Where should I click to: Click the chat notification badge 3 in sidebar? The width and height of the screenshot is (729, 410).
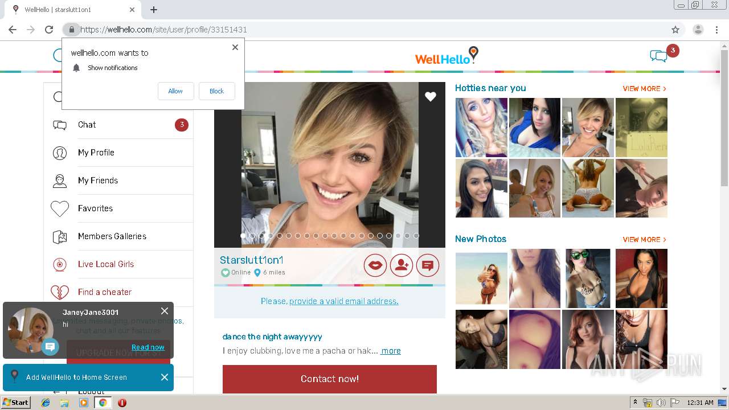(x=182, y=125)
